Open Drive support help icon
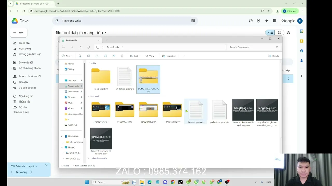The width and height of the screenshot is (332, 186). 251,21
